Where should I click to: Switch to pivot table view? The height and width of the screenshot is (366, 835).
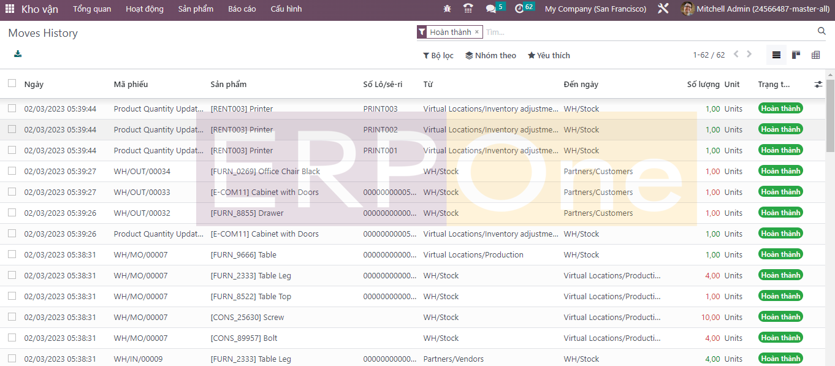[815, 55]
